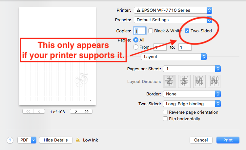The image size is (246, 150).
Task: Open the Border dropdown
Action: [x=192, y=94]
